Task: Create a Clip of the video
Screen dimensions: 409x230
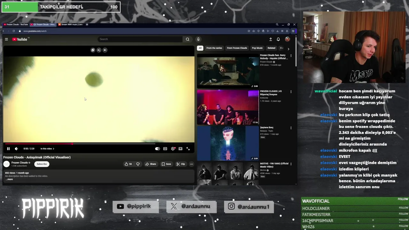Action: (x=181, y=164)
